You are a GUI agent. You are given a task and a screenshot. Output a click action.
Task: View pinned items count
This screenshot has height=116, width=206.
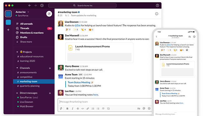[67, 15]
